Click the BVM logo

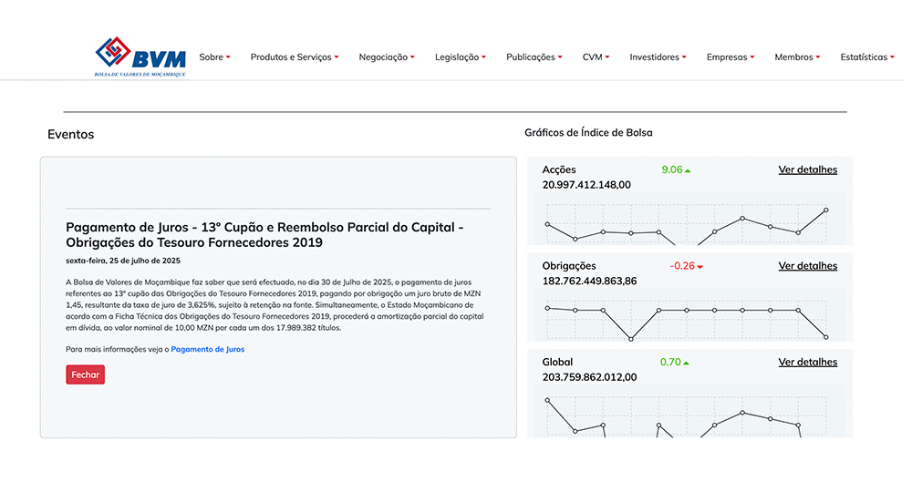140,56
